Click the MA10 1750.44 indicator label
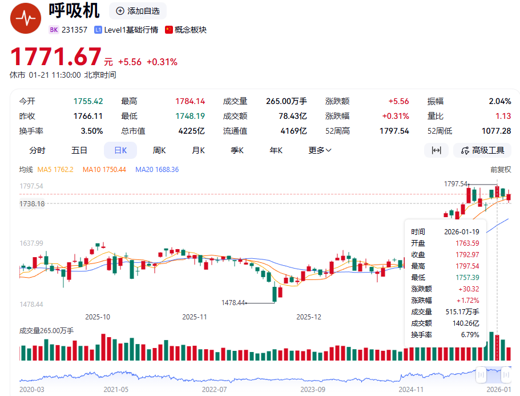 (x=104, y=170)
